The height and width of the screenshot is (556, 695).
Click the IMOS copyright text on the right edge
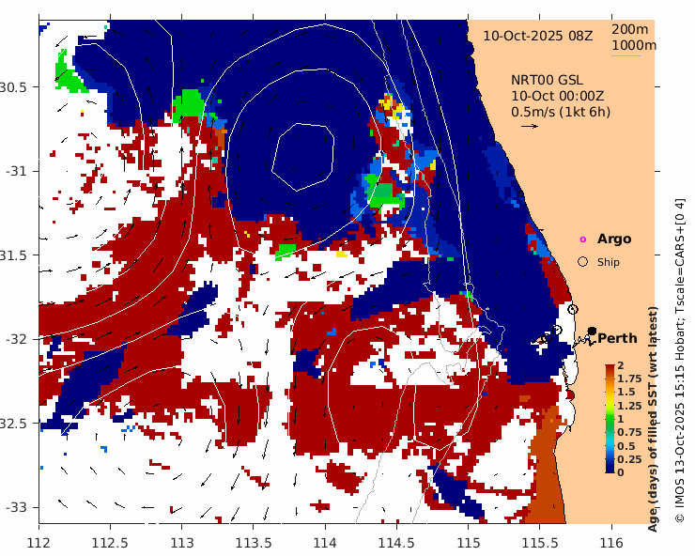pyautogui.click(x=680, y=360)
